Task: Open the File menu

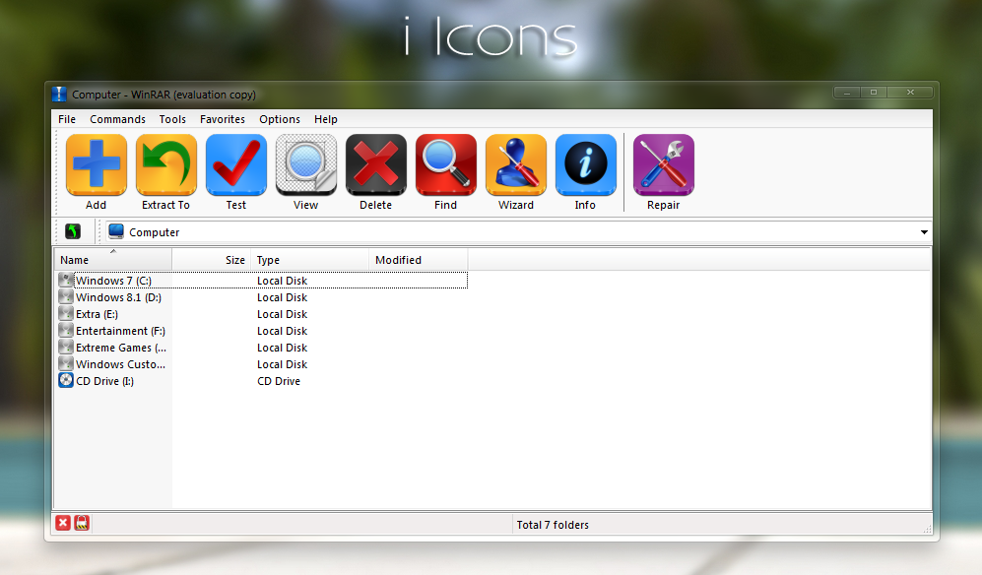Action: pos(67,119)
